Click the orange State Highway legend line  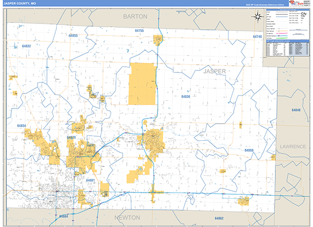click(x=282, y=31)
